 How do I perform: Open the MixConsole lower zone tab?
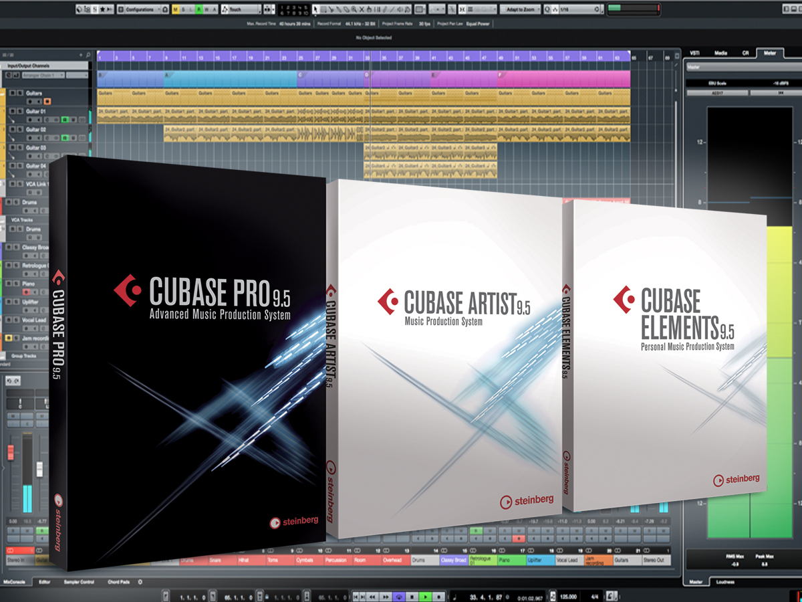14,582
